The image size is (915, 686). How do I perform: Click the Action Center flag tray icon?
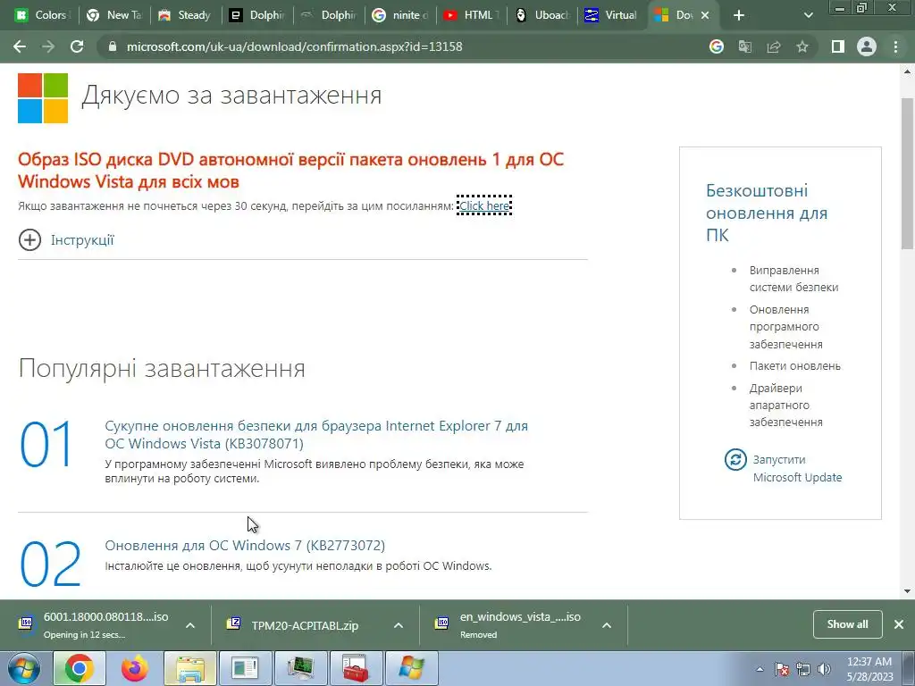[782, 669]
